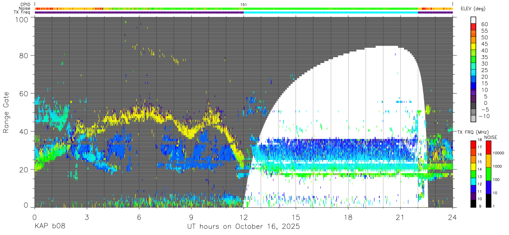Click CPID value 151 above the plot
The height and width of the screenshot is (235, 509).
coord(244,5)
